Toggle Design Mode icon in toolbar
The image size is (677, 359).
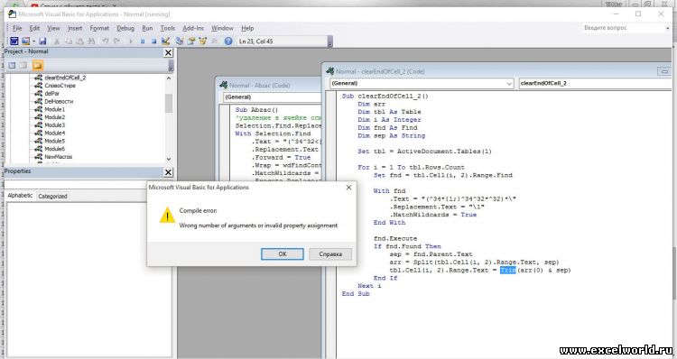tap(165, 41)
